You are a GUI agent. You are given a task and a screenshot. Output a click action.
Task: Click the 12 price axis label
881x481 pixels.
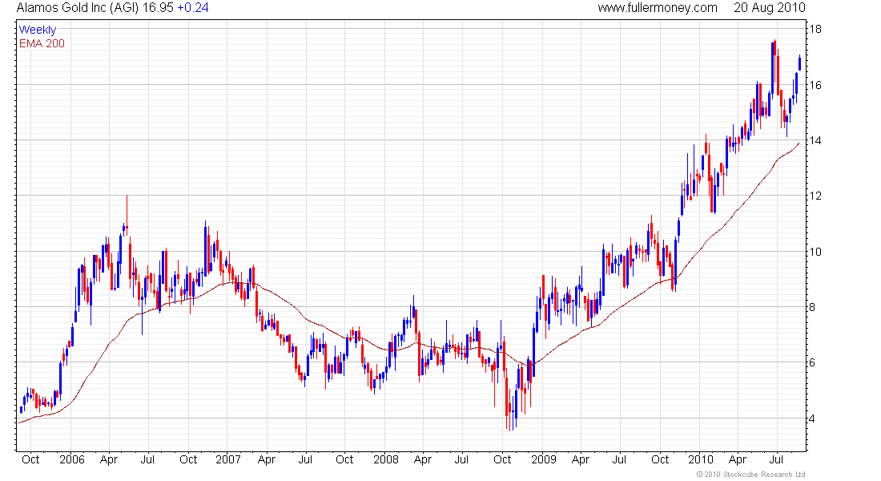point(815,196)
